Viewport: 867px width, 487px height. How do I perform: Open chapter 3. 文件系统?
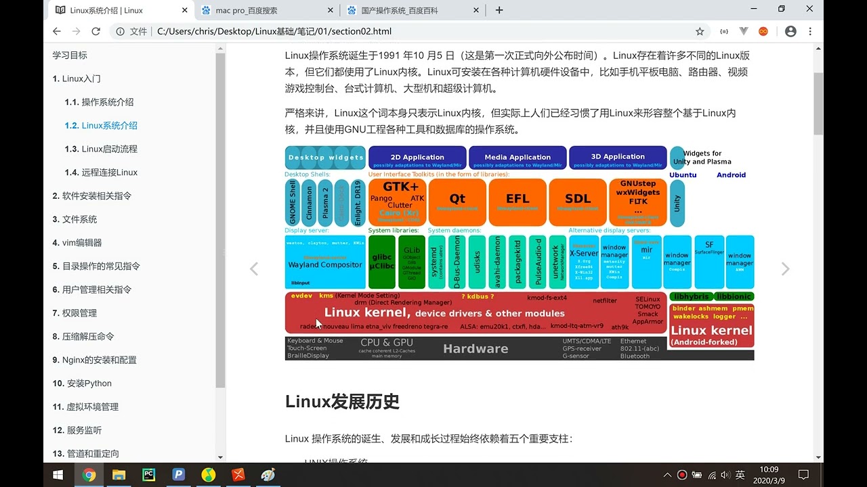[75, 219]
